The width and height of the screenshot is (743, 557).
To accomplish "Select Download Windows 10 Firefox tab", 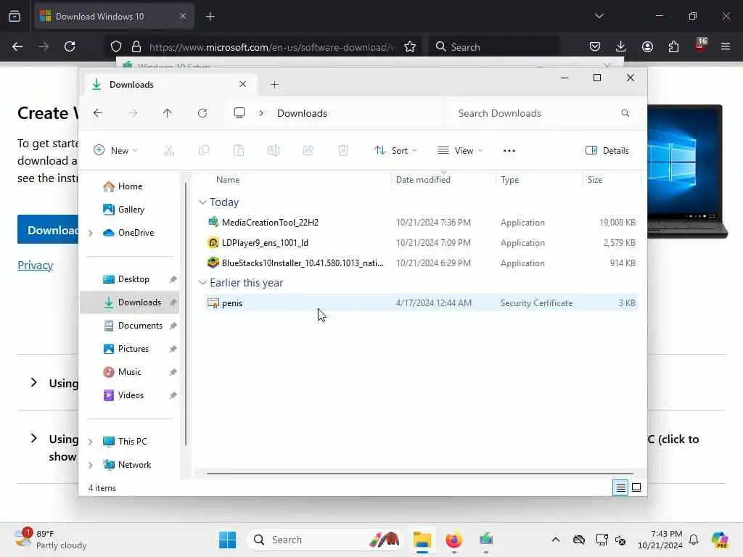I will point(114,17).
